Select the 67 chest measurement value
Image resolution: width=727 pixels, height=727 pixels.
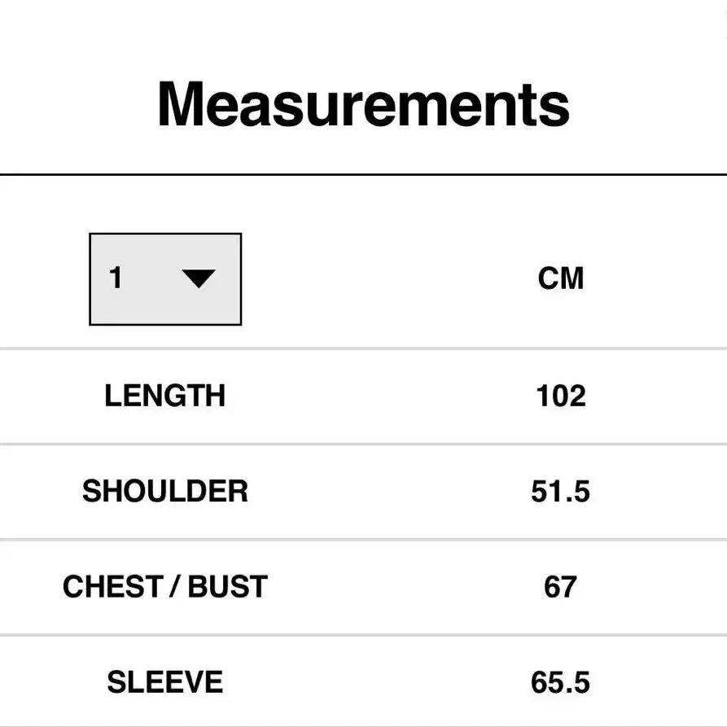click(x=560, y=587)
